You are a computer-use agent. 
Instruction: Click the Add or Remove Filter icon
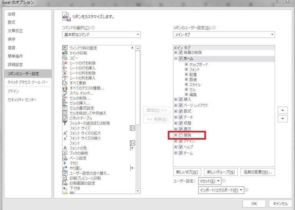point(65,123)
